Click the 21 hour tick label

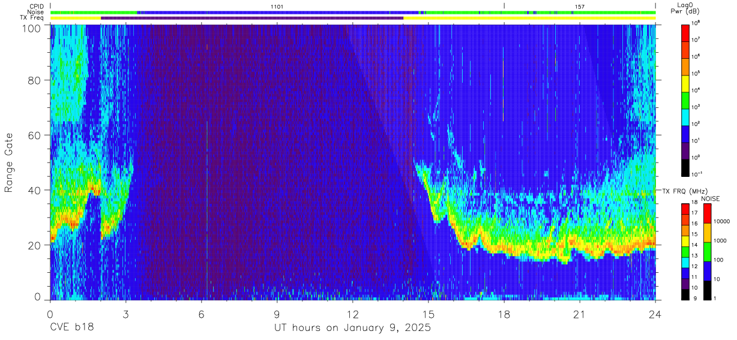580,314
